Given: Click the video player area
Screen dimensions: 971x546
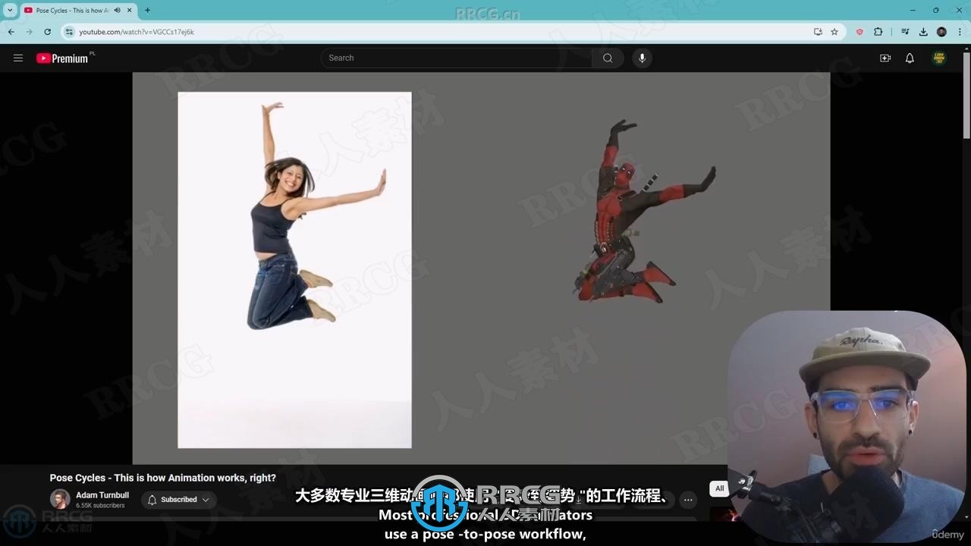Looking at the screenshot, I should 481,268.
